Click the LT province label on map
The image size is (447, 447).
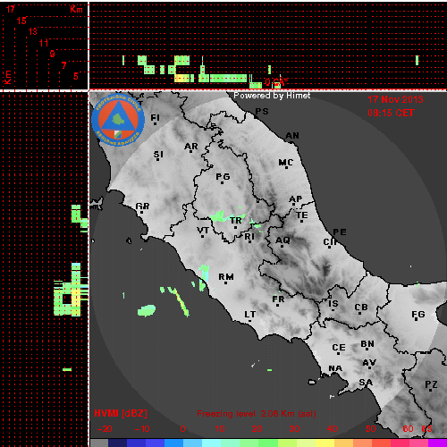coord(250,315)
